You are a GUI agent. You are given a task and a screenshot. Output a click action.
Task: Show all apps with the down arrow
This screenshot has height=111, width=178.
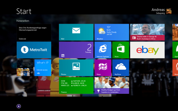click(19, 106)
